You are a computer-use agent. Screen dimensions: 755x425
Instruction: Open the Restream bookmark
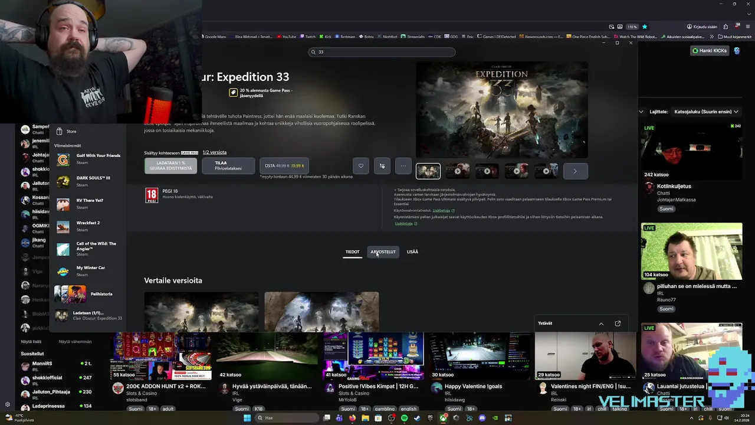345,37
